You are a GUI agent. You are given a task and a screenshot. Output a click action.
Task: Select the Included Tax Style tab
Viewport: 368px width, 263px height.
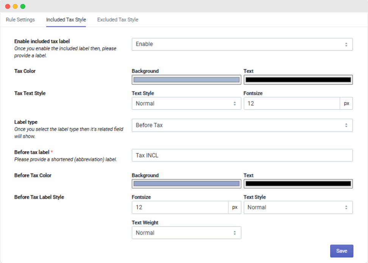(66, 20)
